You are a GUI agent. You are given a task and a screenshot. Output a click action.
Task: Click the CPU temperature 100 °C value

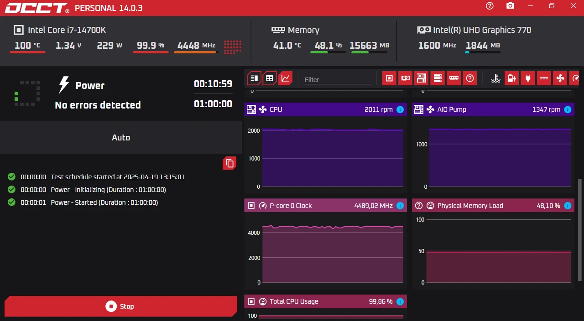click(x=27, y=45)
